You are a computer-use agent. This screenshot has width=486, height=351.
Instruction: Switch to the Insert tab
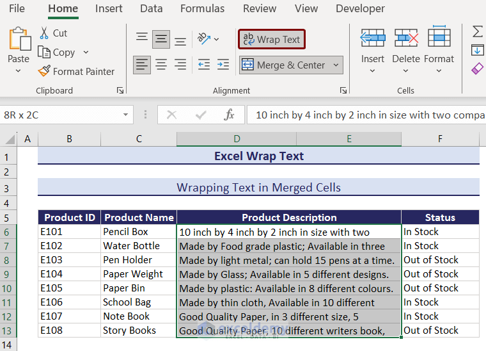109,9
